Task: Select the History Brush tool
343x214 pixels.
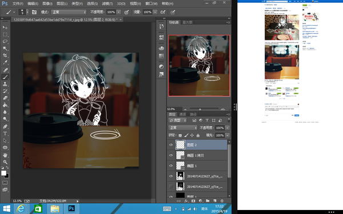Action: coord(5,91)
